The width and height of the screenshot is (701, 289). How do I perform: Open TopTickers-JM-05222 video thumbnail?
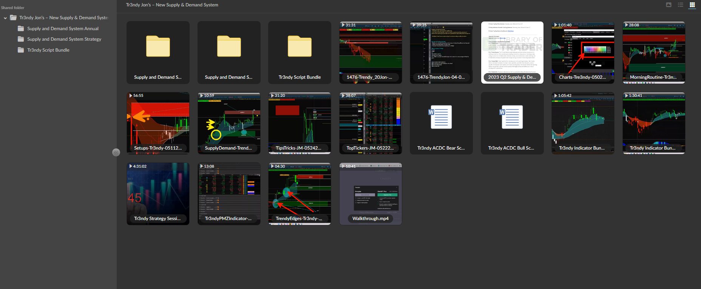(x=371, y=123)
